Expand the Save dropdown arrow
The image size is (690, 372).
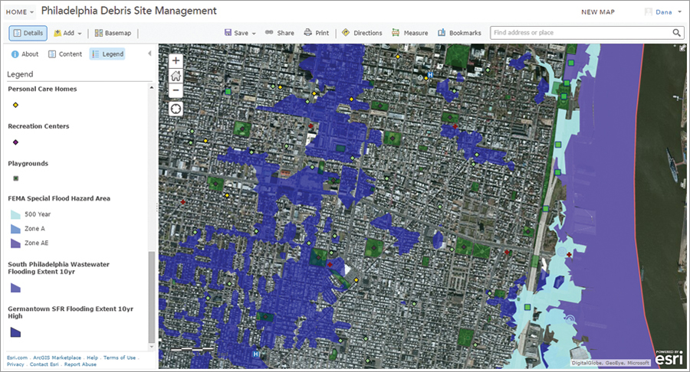[254, 34]
